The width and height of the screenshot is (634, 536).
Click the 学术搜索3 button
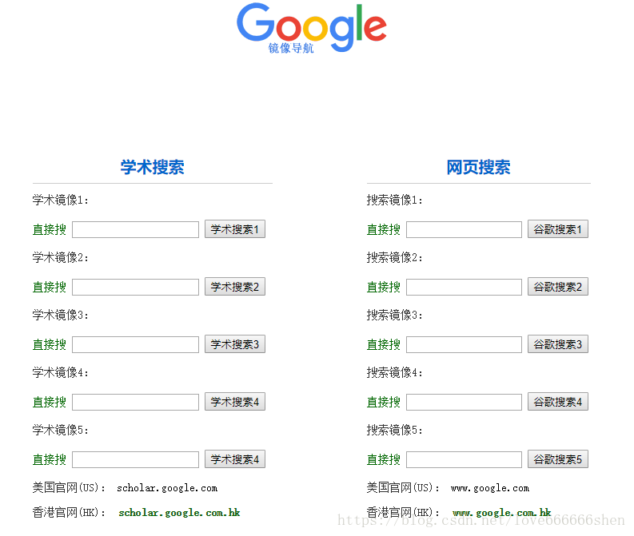[235, 344]
